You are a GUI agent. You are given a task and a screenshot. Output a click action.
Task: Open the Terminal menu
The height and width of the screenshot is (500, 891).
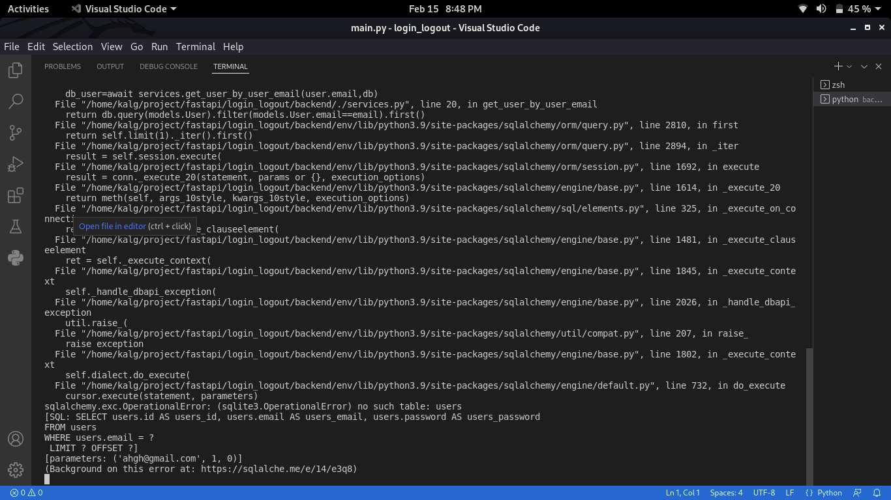(x=195, y=46)
